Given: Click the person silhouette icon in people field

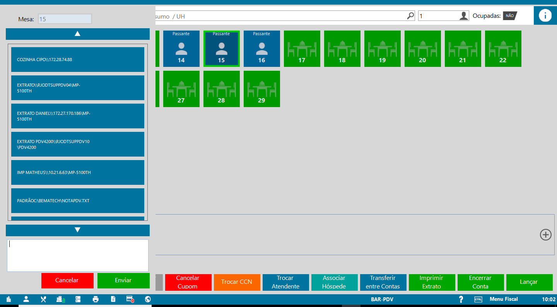Looking at the screenshot, I should point(464,16).
